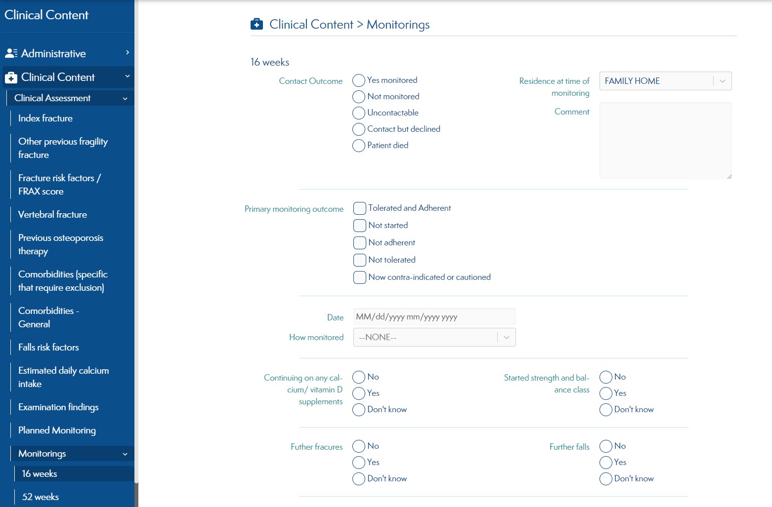
Task: Open Other previous fragility fracture item
Action: (72, 148)
